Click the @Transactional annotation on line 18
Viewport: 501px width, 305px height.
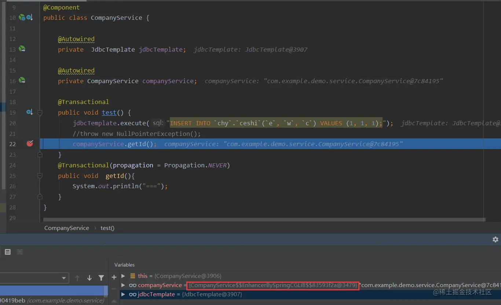(83, 102)
